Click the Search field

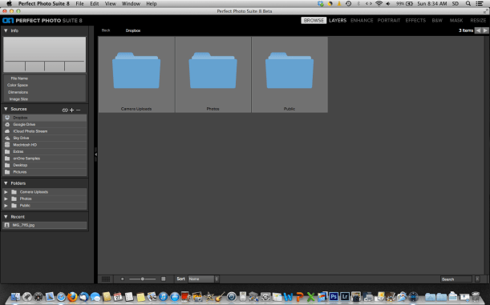pyautogui.click(x=456, y=279)
